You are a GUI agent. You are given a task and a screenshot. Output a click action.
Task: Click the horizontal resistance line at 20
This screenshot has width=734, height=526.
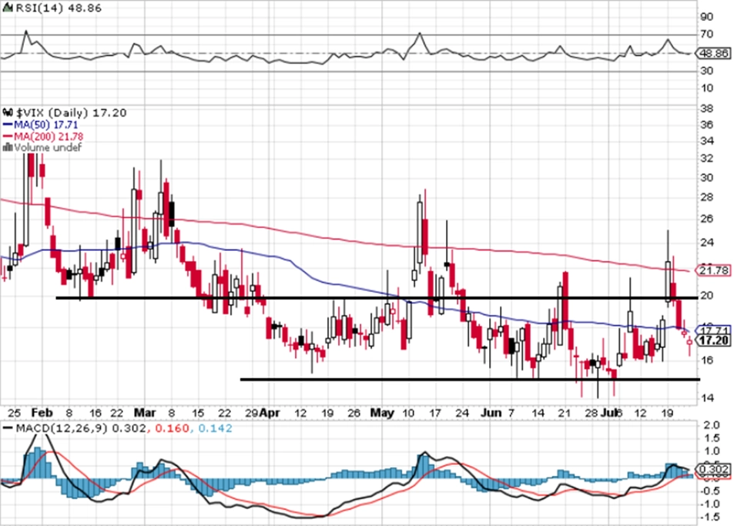click(377, 297)
